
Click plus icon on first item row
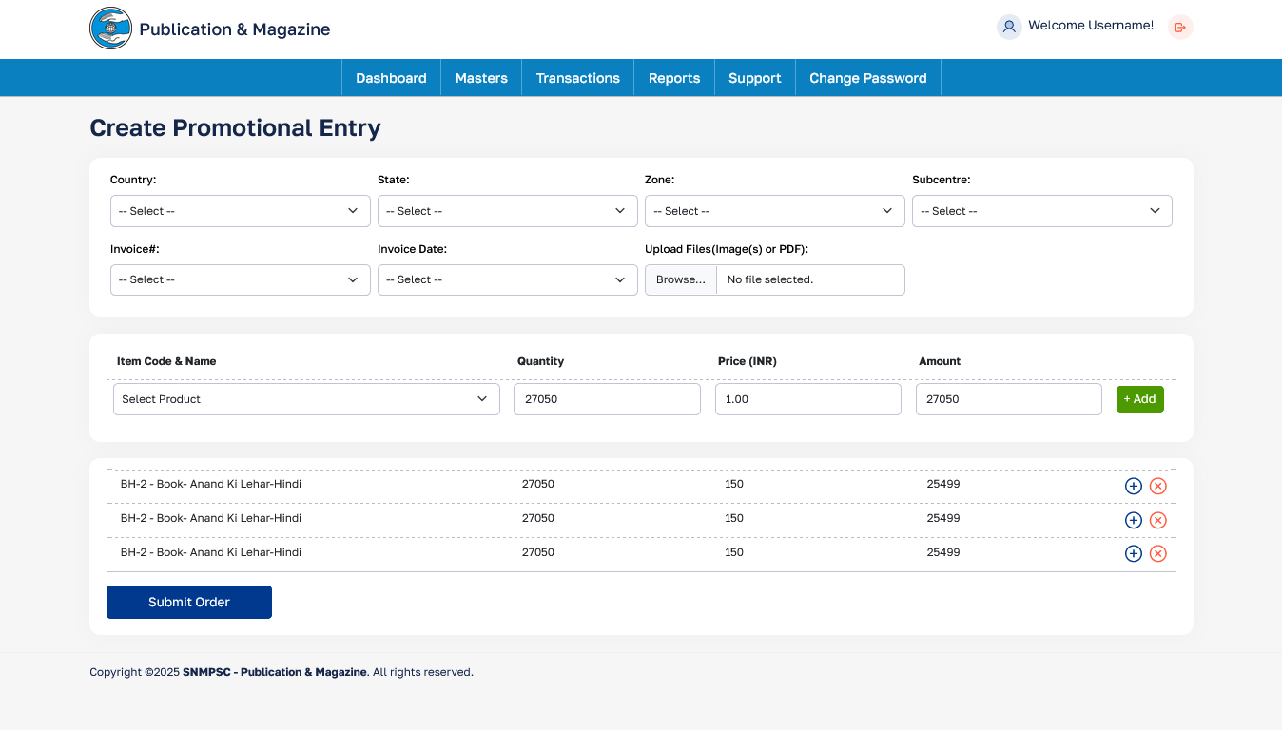pos(1133,486)
